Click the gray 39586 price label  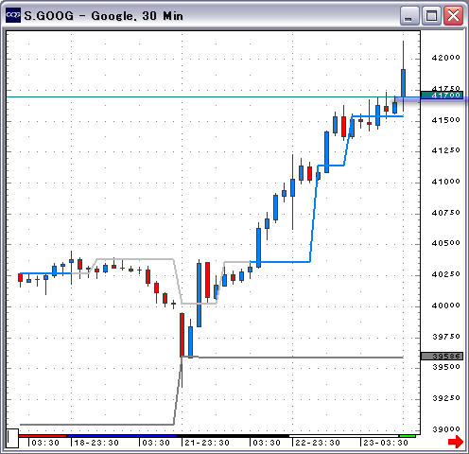click(442, 357)
